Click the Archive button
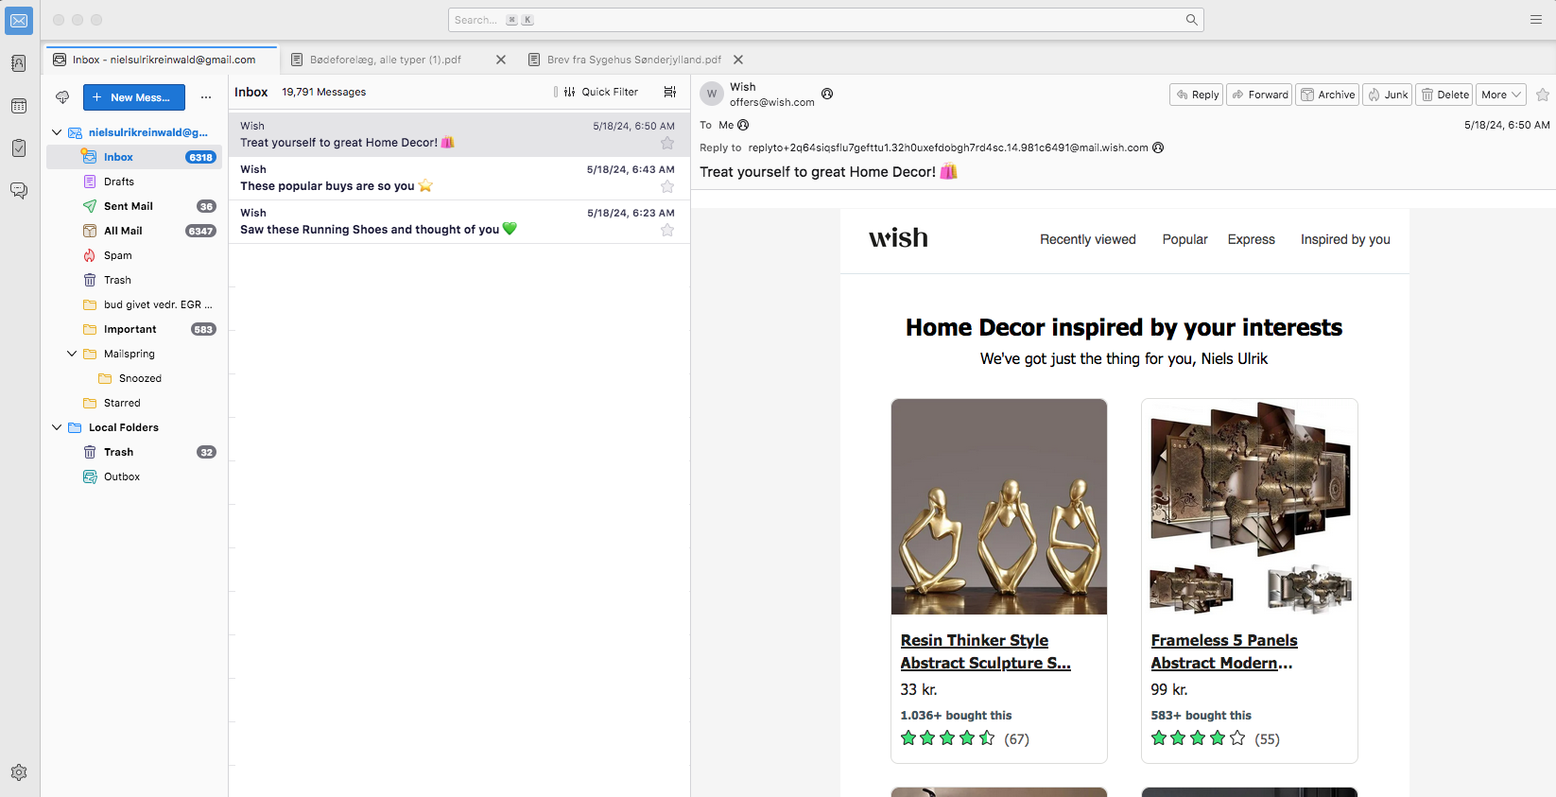The image size is (1556, 797). click(x=1328, y=95)
